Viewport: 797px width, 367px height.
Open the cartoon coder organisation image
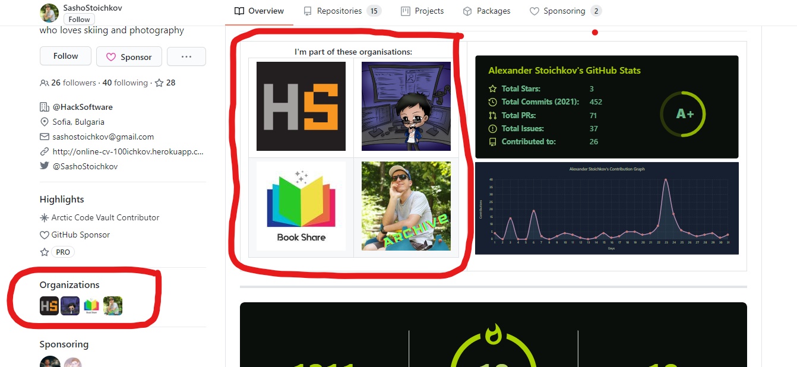406,106
